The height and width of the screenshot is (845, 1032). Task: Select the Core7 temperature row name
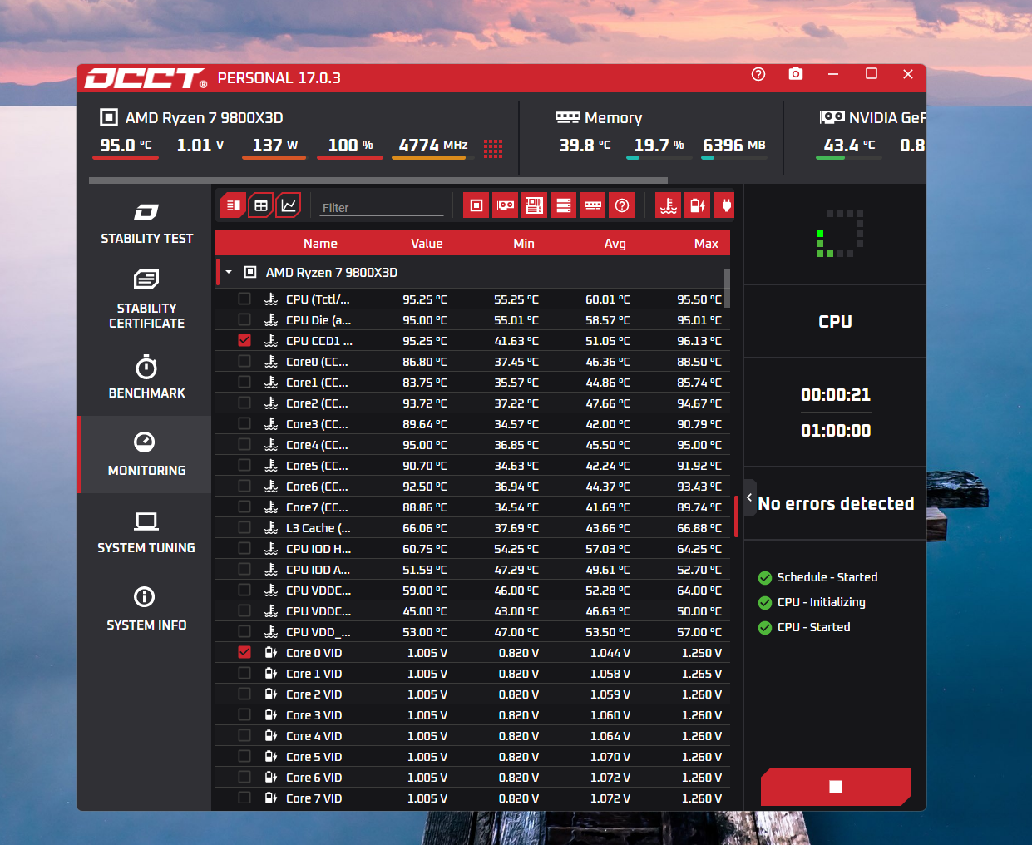tap(317, 507)
